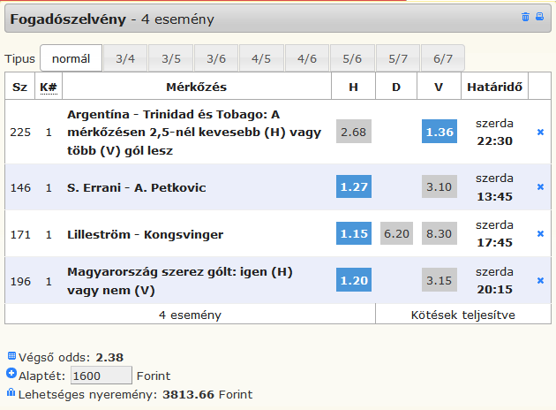This screenshot has height=410, width=556.
Task: Choose the 8.30 V odds for Lilleström - Kongsvinger
Action: coord(439,234)
